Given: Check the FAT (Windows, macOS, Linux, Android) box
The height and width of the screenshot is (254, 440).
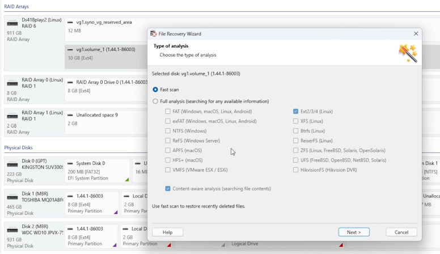Looking at the screenshot, I should pos(168,112).
